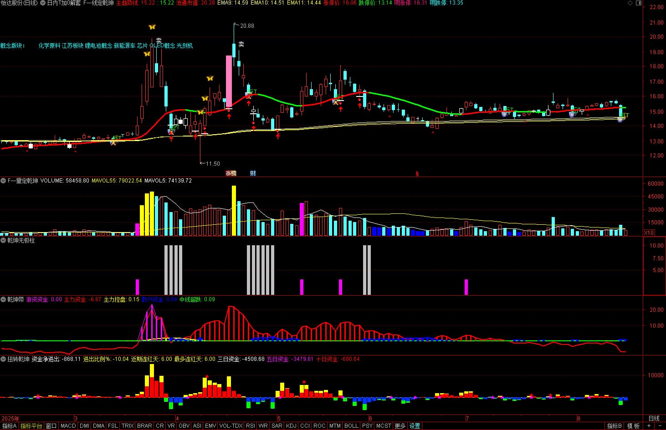The height and width of the screenshot is (430, 666).
Task: Click the 卖 sell signal near the 20.88 peak
Action: point(241,45)
